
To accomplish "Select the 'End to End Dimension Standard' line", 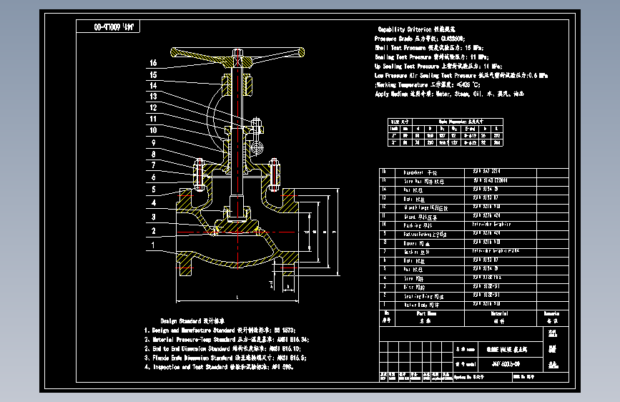I will click(x=222, y=348).
